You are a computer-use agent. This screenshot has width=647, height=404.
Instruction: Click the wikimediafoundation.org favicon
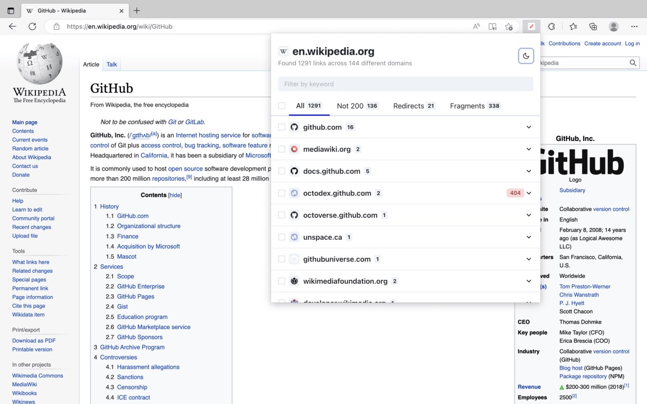click(294, 281)
